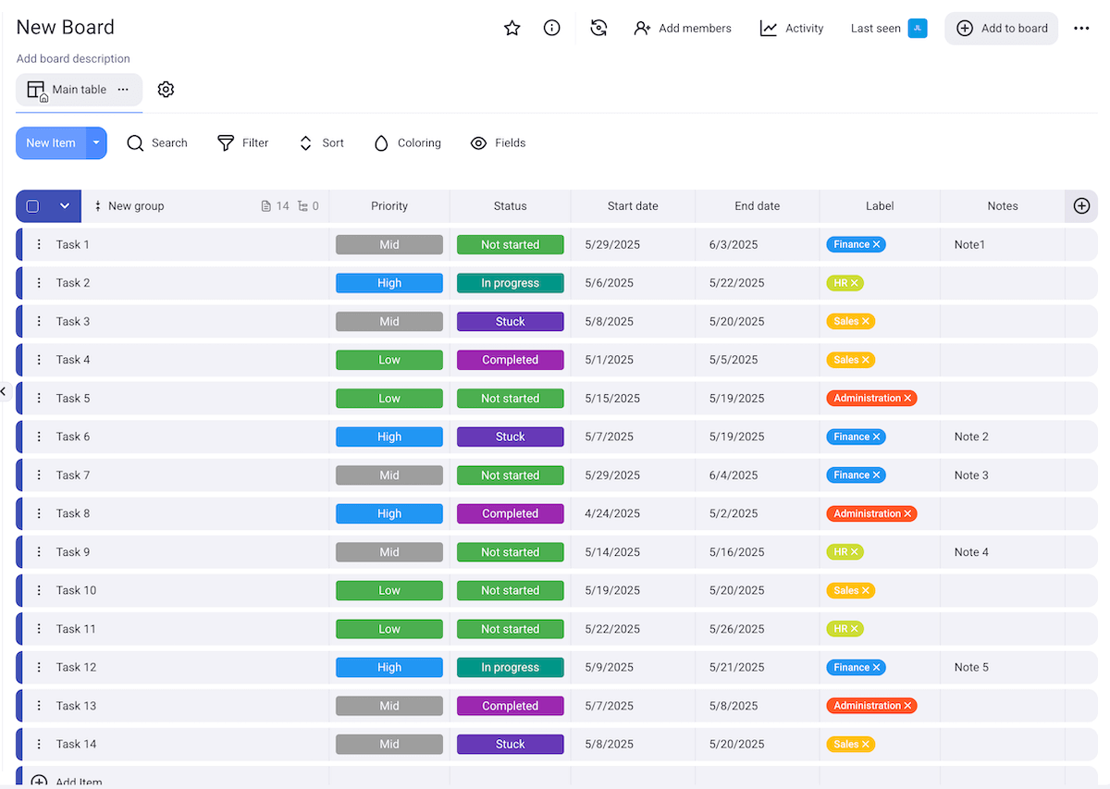Viewport: 1110px width, 789px height.
Task: Click the Add to board button
Action: click(x=1001, y=28)
